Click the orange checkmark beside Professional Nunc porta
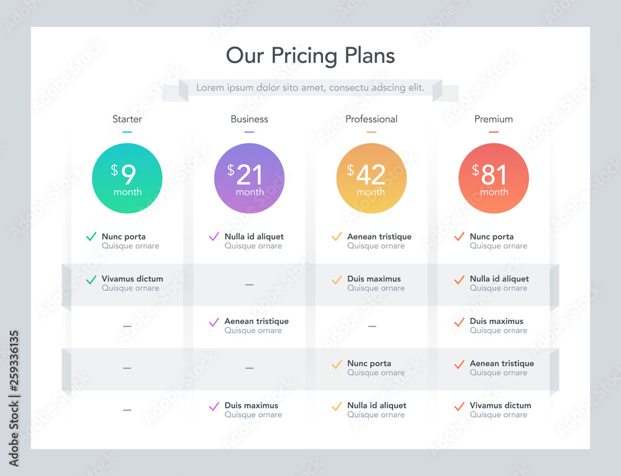 pyautogui.click(x=337, y=364)
